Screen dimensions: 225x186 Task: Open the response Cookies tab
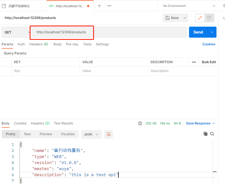pos(20,123)
